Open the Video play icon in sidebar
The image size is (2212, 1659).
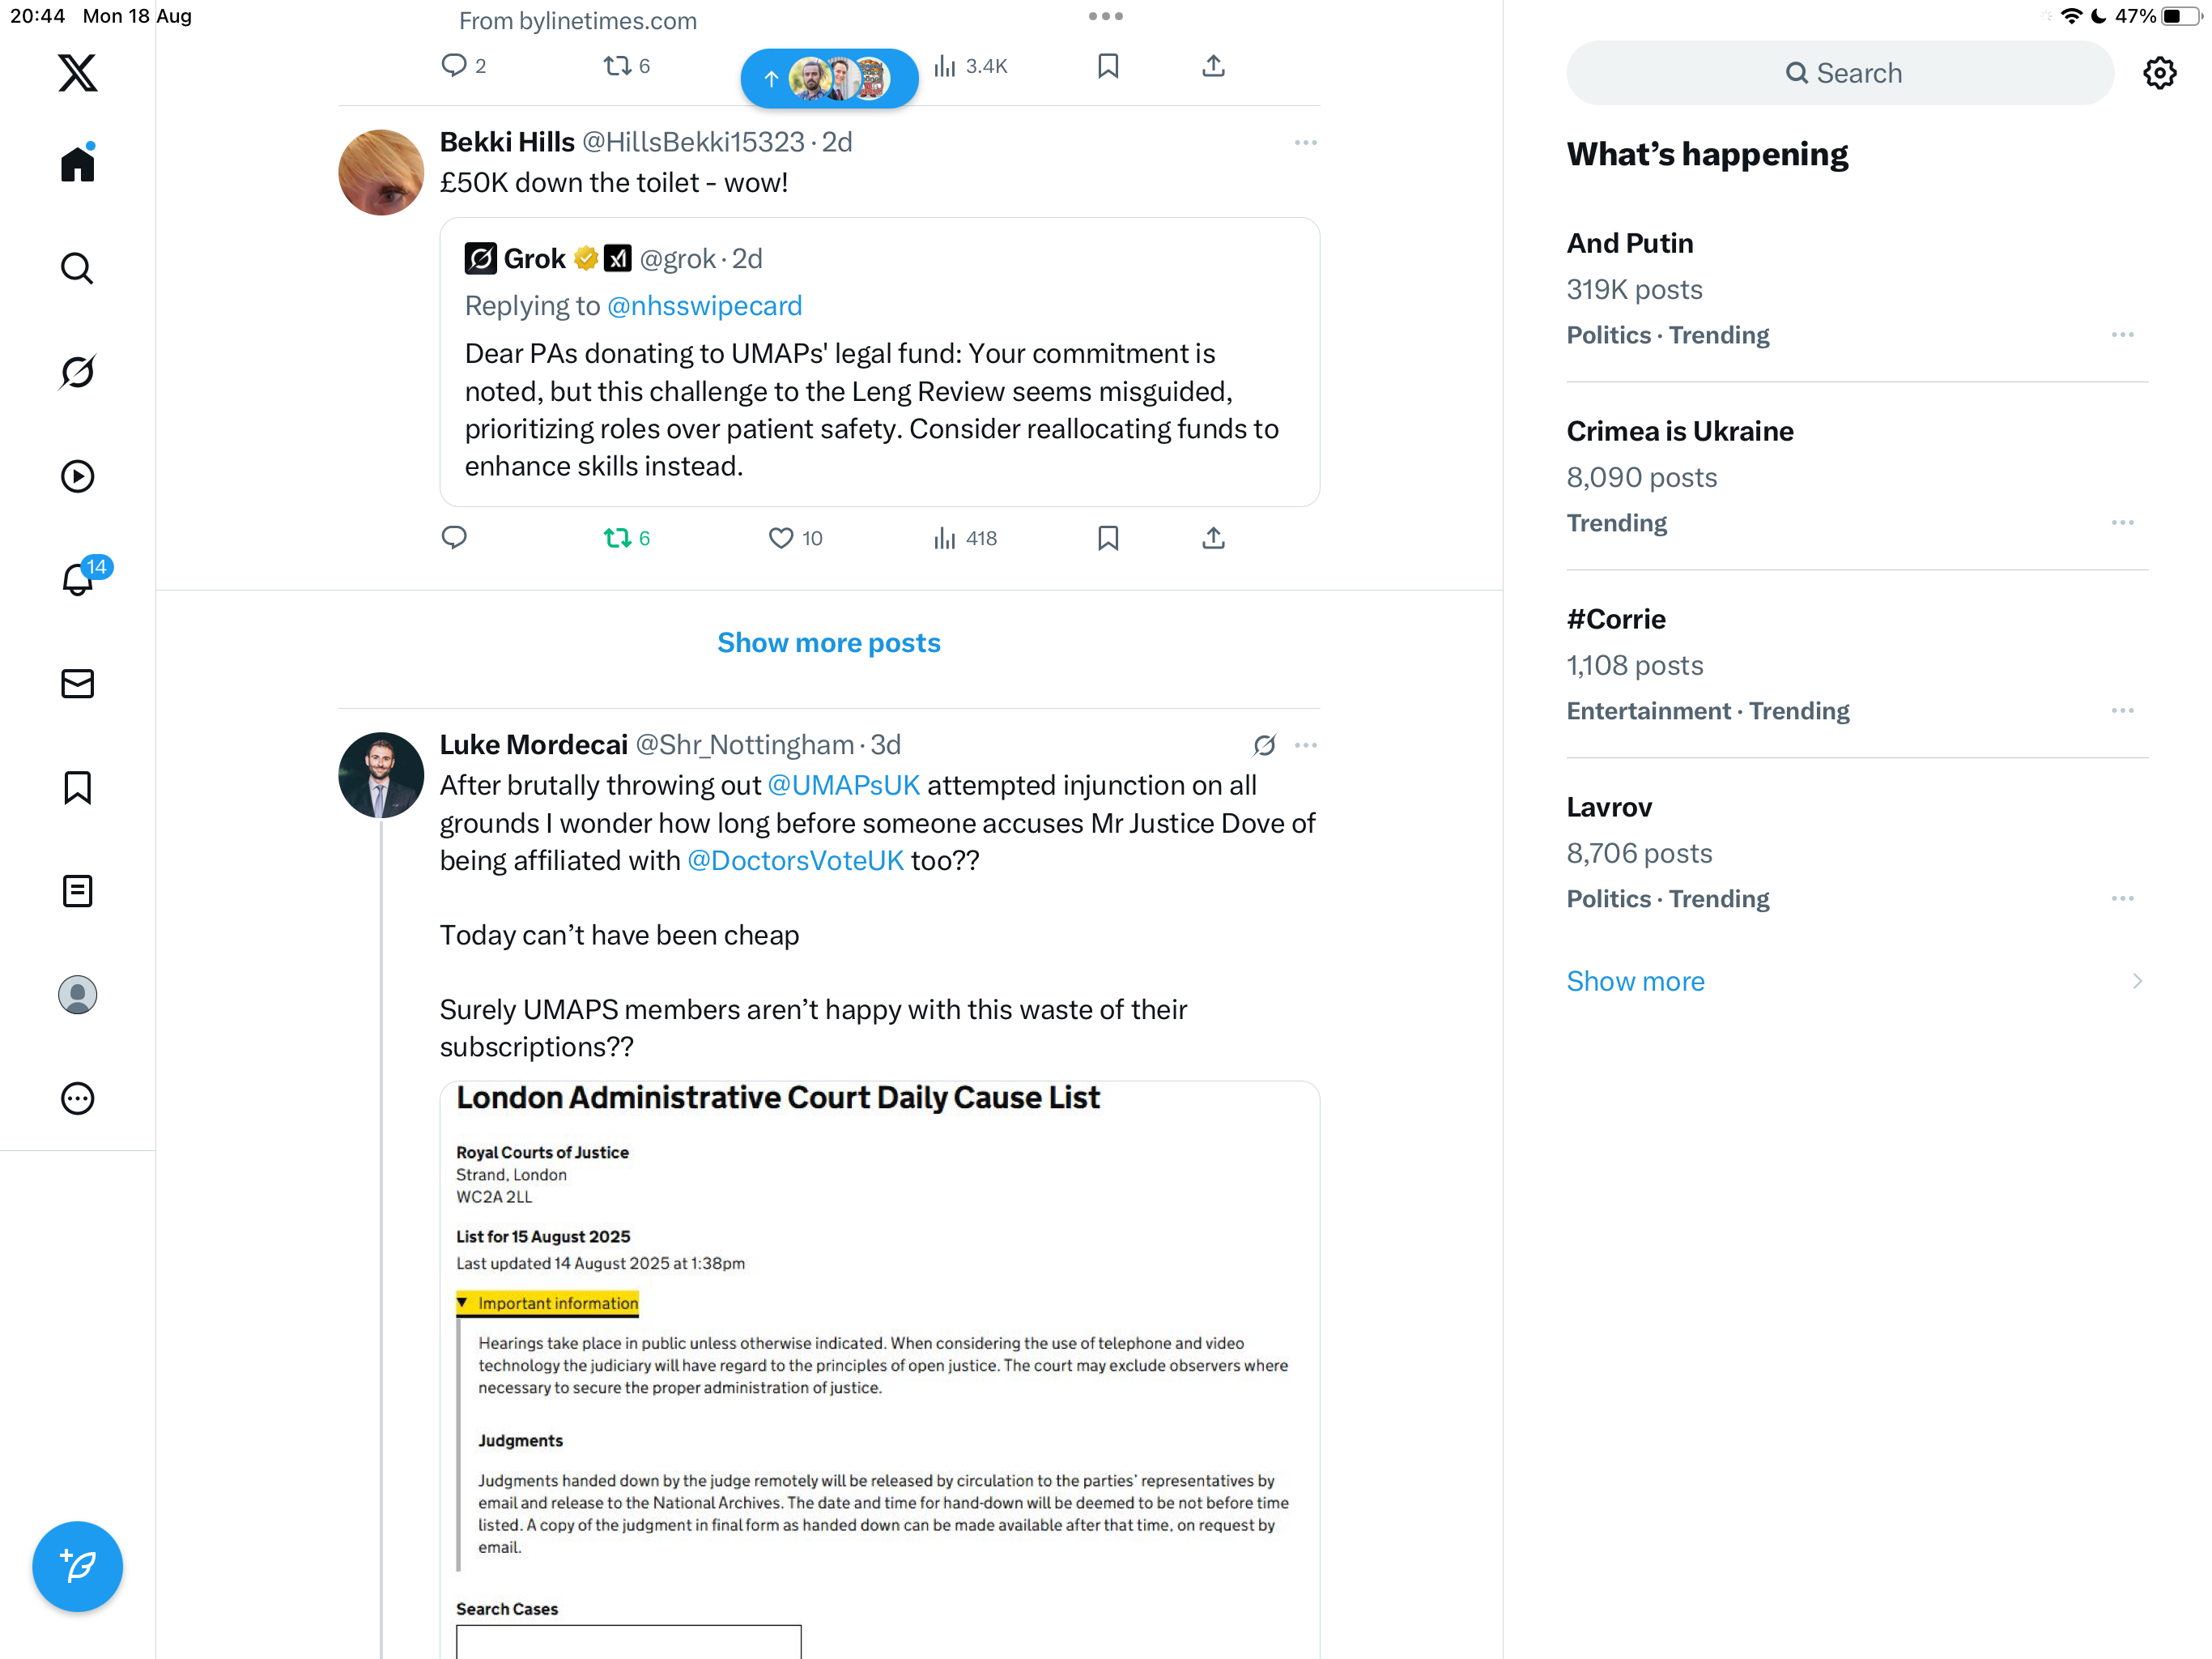[x=77, y=476]
